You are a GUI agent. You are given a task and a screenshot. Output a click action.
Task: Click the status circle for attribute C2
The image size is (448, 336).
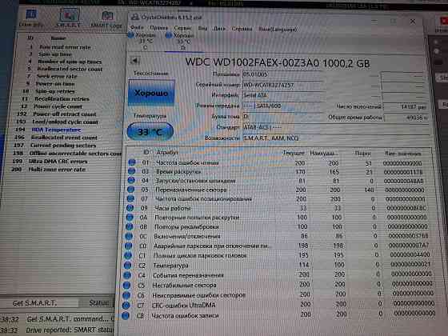127,266
